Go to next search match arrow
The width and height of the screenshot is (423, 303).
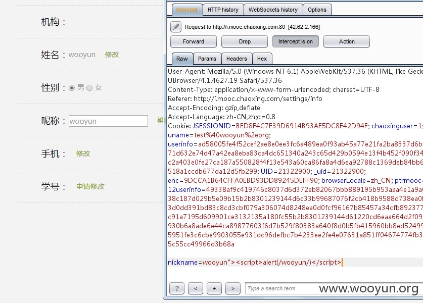[x=233, y=288]
